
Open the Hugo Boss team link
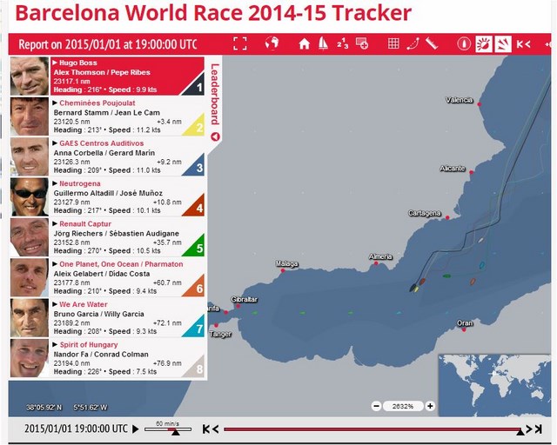78,63
